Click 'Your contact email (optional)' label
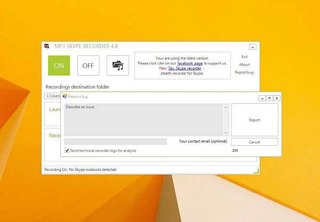 click(203, 141)
